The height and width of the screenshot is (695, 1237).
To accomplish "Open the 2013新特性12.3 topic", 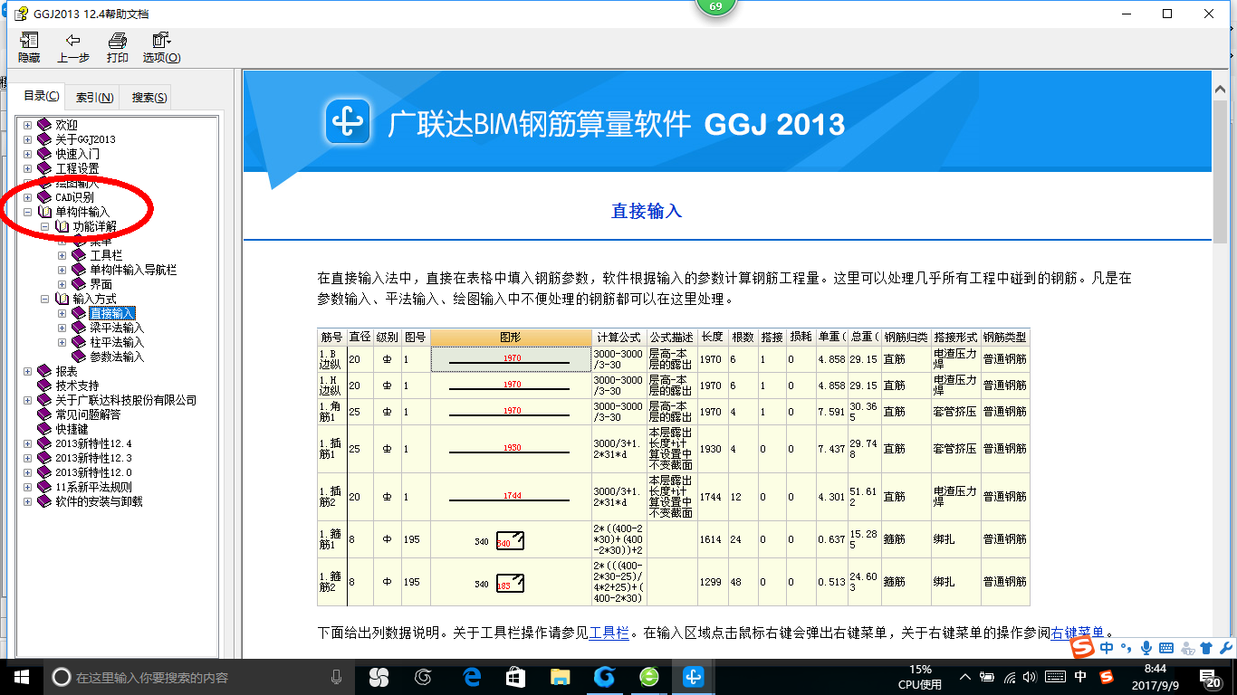I will (x=93, y=458).
